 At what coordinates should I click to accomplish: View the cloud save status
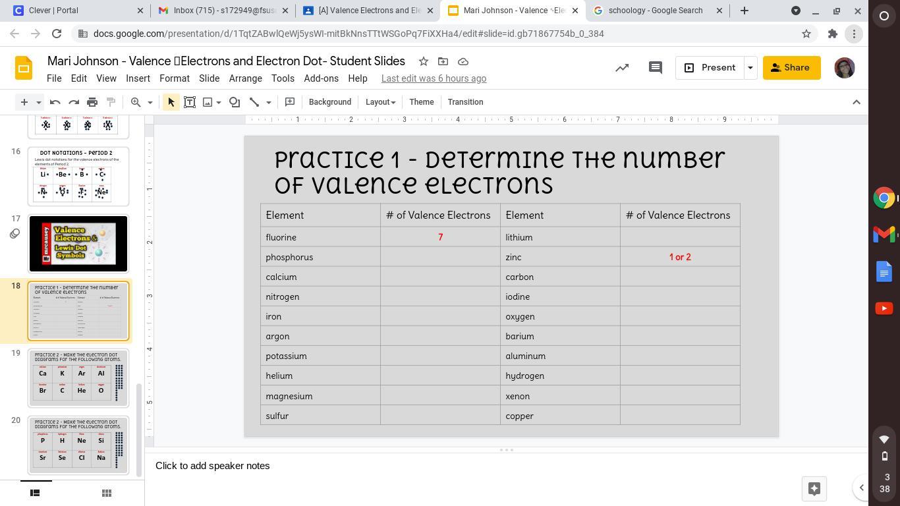point(463,61)
